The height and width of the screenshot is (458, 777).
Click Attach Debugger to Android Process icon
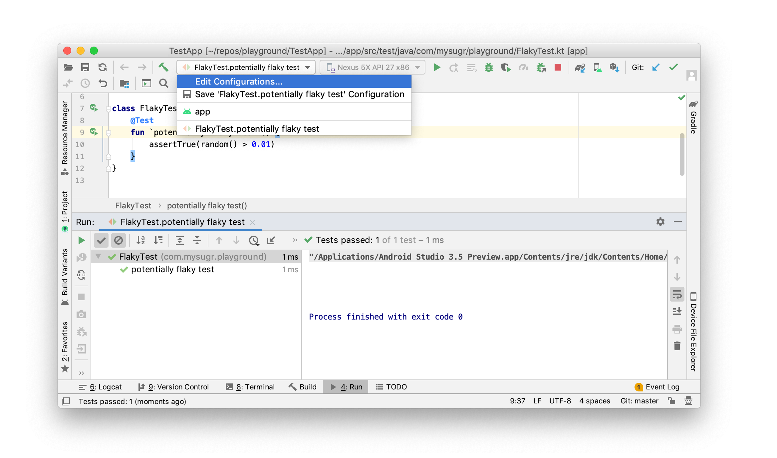coord(541,67)
